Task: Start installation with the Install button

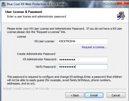Action: 94,95
